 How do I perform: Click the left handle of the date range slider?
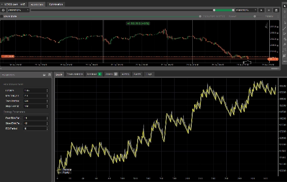[x=214, y=10]
